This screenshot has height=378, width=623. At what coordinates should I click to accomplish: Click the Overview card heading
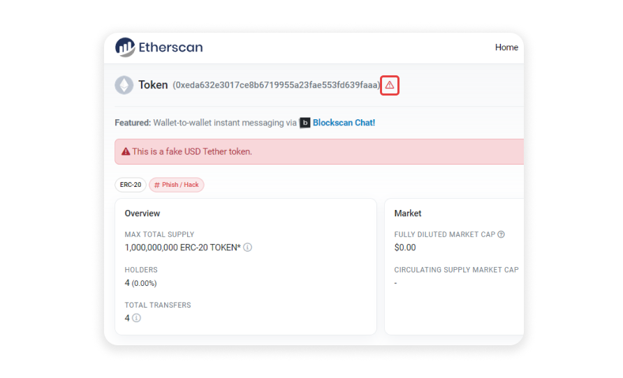[x=142, y=213]
